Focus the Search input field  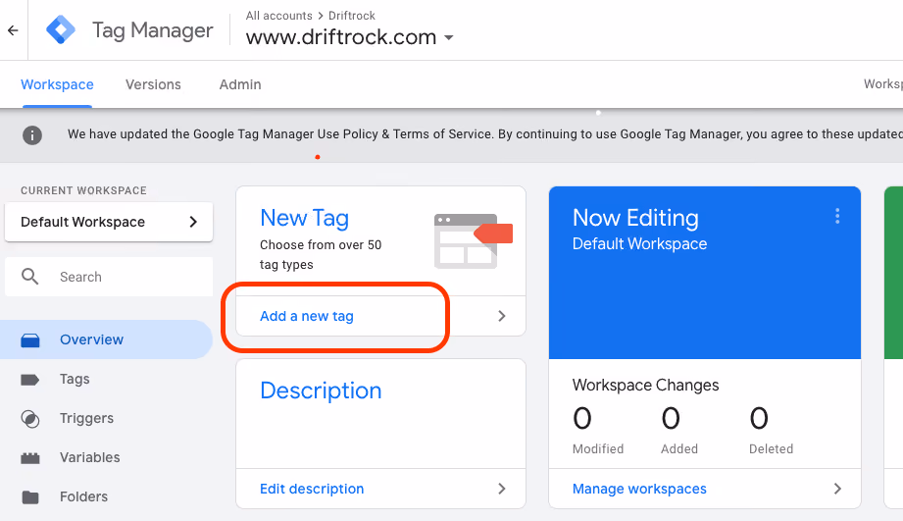[109, 277]
